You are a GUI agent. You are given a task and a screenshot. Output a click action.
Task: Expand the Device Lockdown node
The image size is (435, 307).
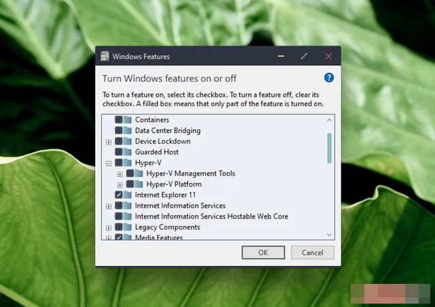(109, 142)
